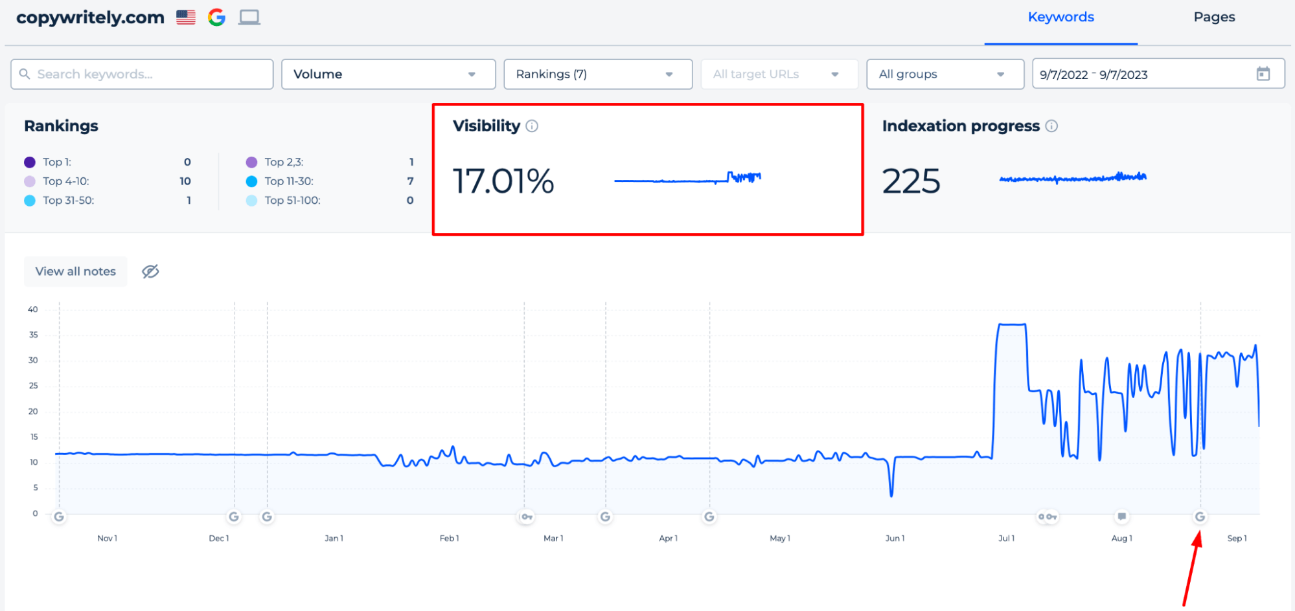This screenshot has width=1295, height=611.
Task: Toggle the hide notes eye icon
Action: pos(150,271)
